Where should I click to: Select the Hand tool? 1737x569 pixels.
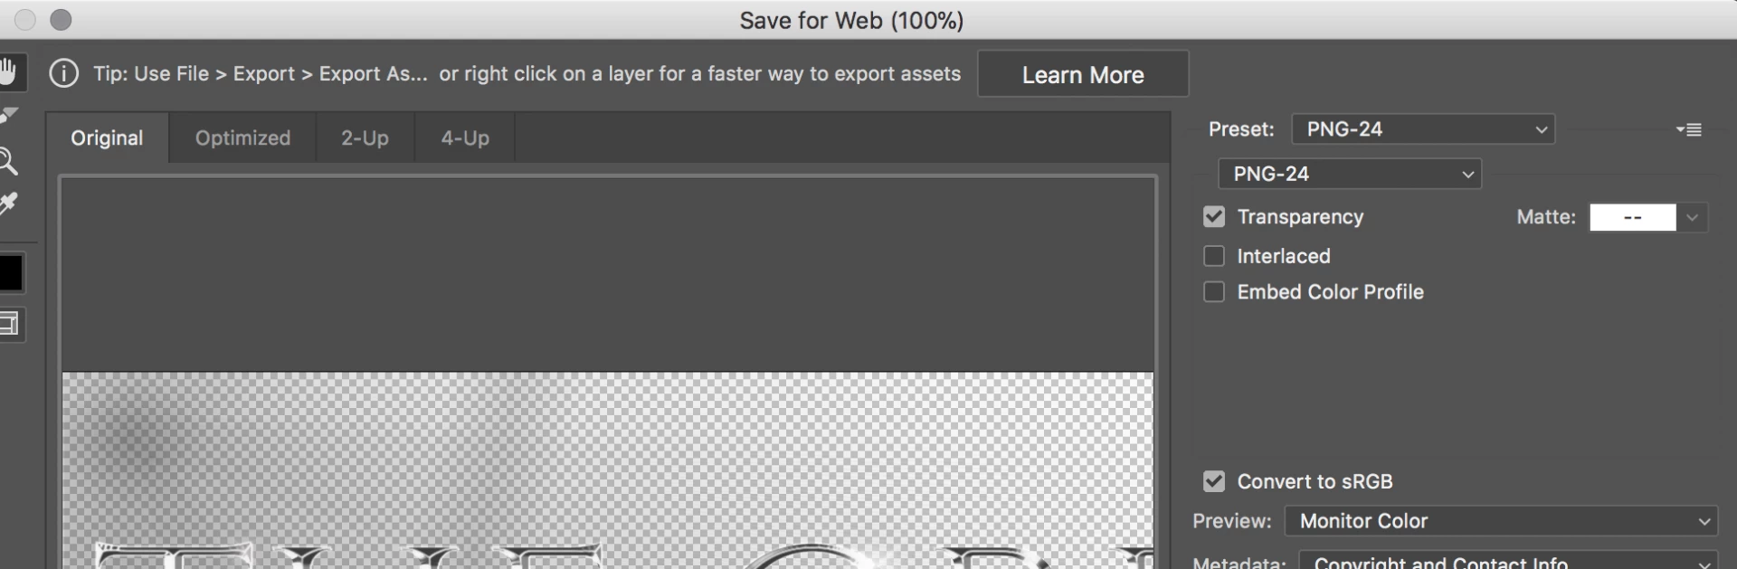point(10,71)
